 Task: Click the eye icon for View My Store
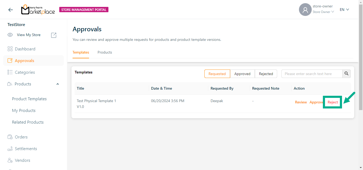10,35
